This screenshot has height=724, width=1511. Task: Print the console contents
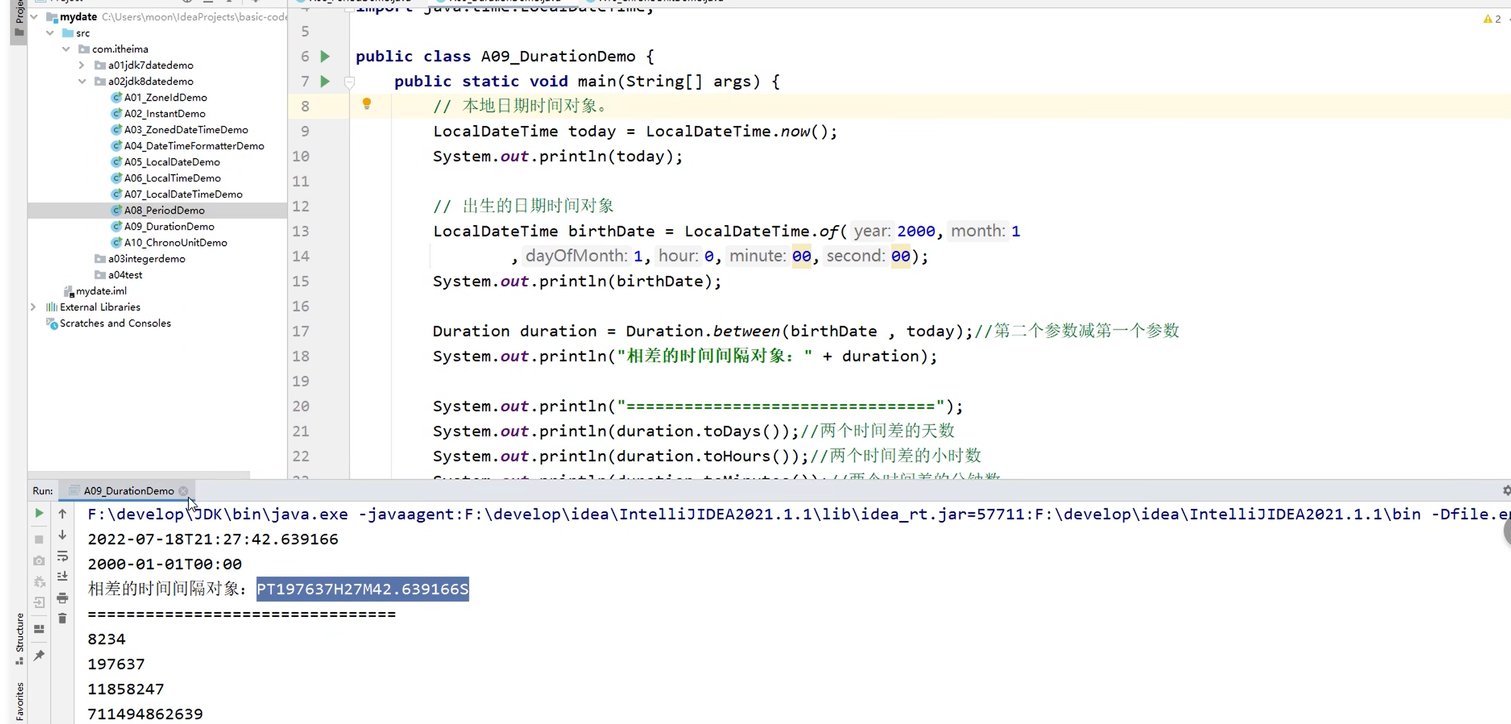(x=62, y=598)
